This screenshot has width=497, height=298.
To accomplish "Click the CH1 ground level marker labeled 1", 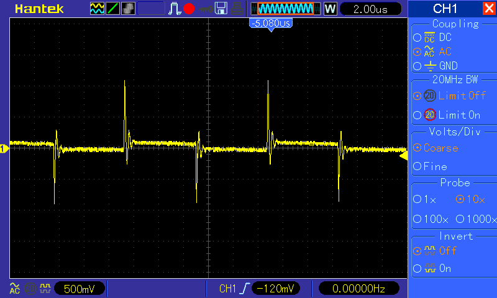I will pos(4,148).
